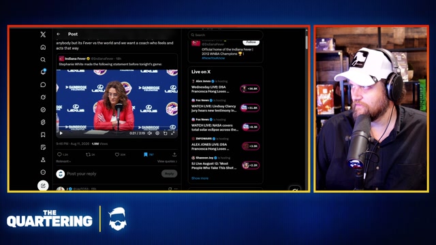
Task: Click Grok icon on the first reply
Action: 170,189
